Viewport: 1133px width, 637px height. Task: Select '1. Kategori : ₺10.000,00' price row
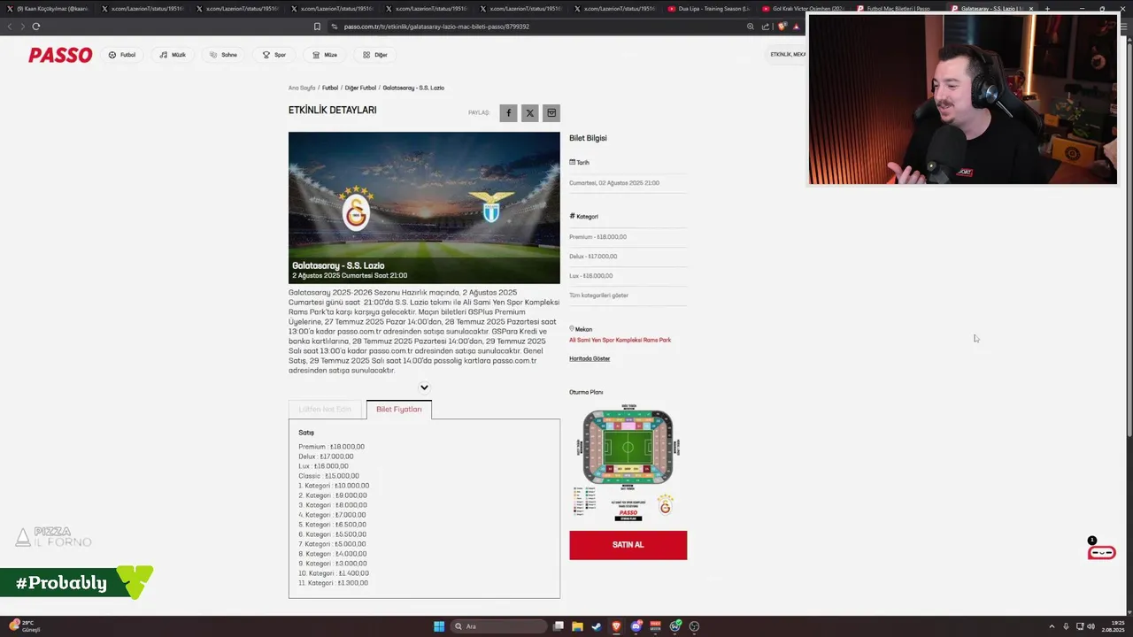(x=334, y=486)
